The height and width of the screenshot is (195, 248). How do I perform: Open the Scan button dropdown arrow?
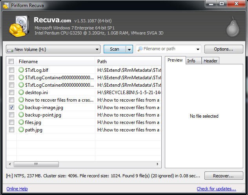point(129,49)
